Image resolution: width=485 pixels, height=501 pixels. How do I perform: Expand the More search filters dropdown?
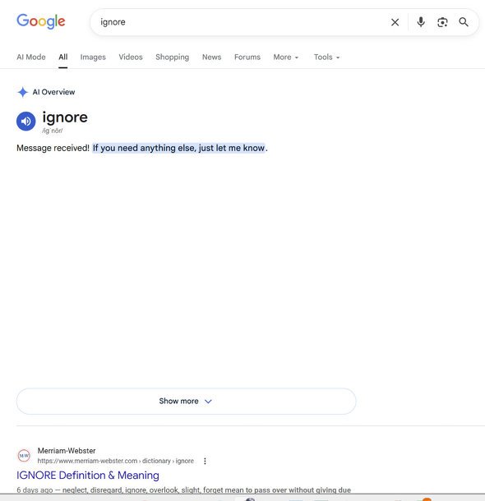point(286,57)
